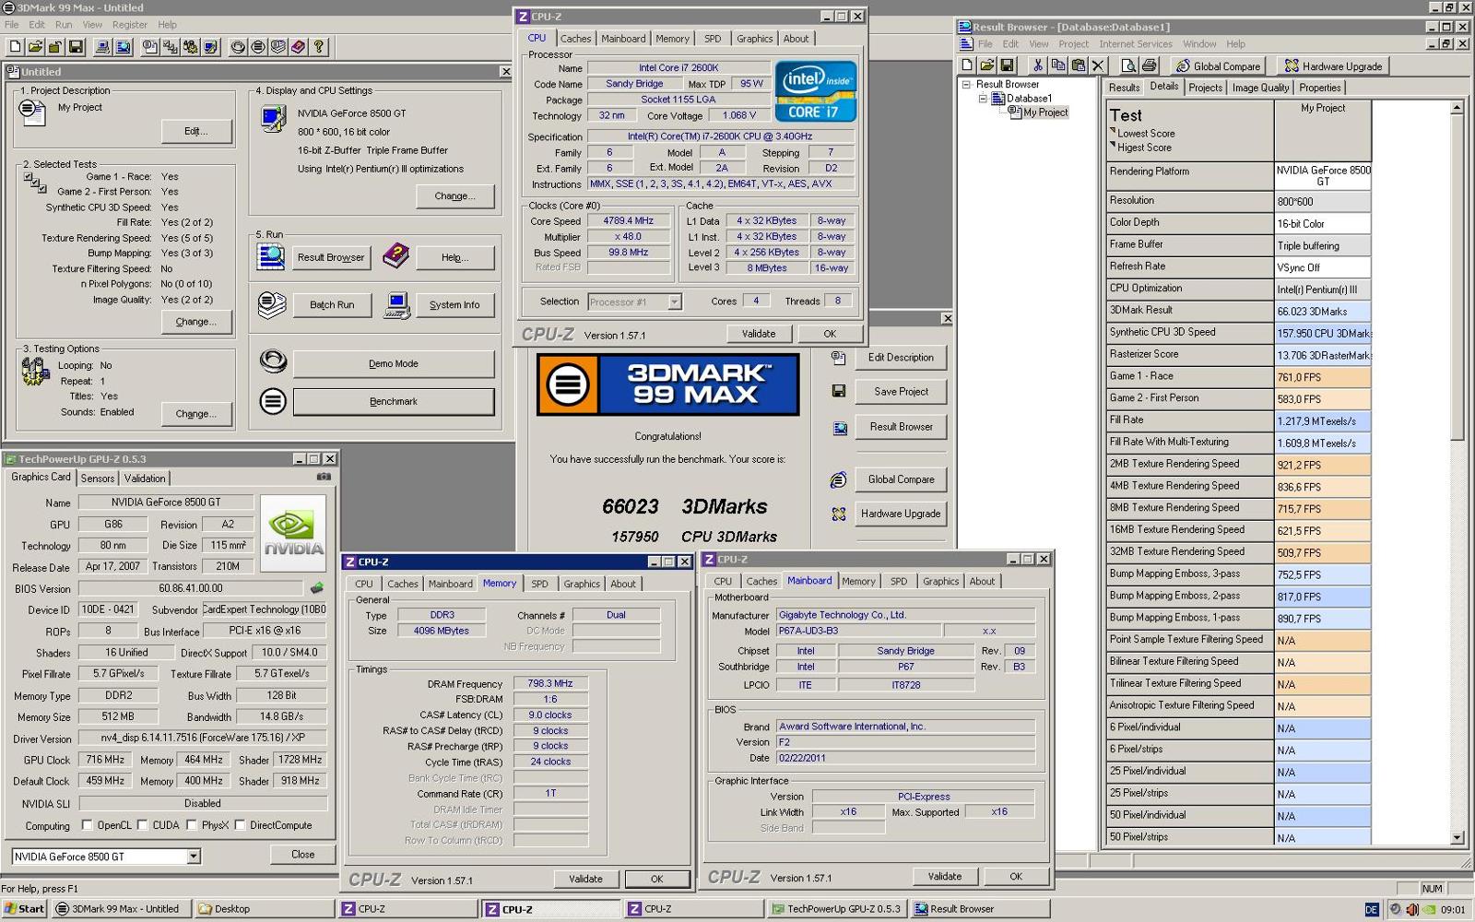Click Edit... under Project Description
This screenshot has width=1475, height=922.
coord(196,131)
